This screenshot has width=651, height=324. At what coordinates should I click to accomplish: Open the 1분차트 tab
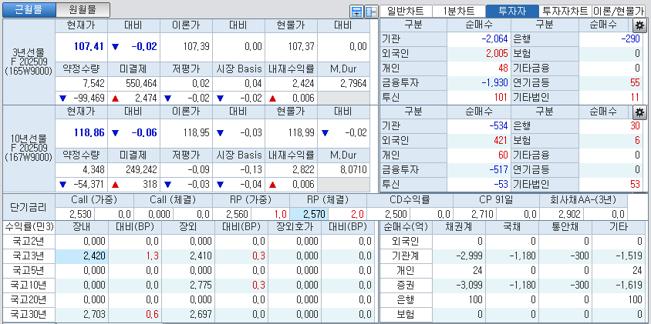coord(459,12)
